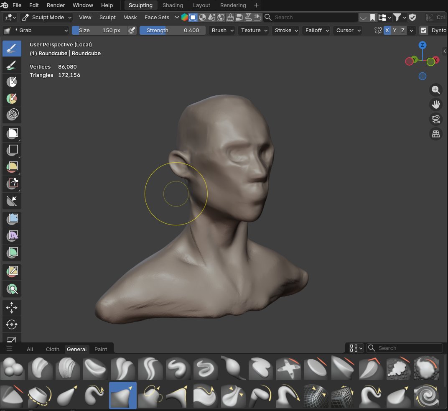
Task: Open the Face Sets menu
Action: click(x=157, y=18)
